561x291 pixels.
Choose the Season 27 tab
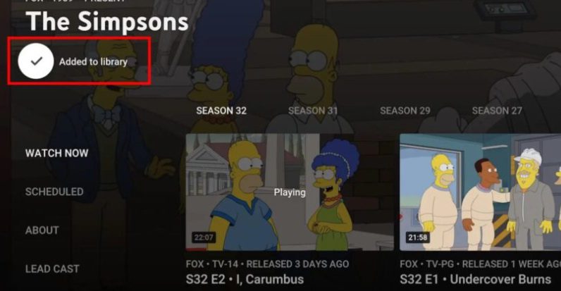coord(497,111)
